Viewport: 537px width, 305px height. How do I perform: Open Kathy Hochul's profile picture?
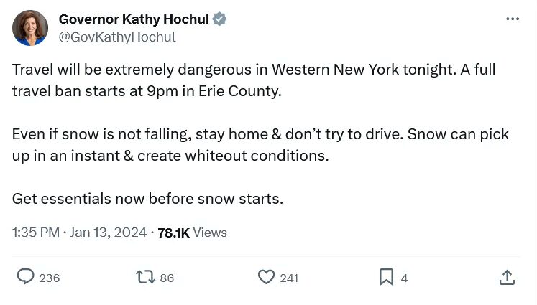click(x=30, y=28)
